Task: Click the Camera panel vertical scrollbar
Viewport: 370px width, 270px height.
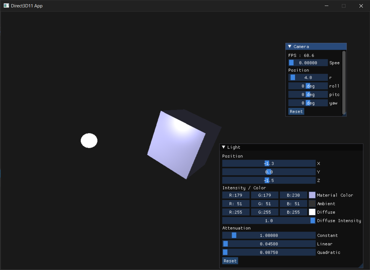Action: (x=344, y=83)
